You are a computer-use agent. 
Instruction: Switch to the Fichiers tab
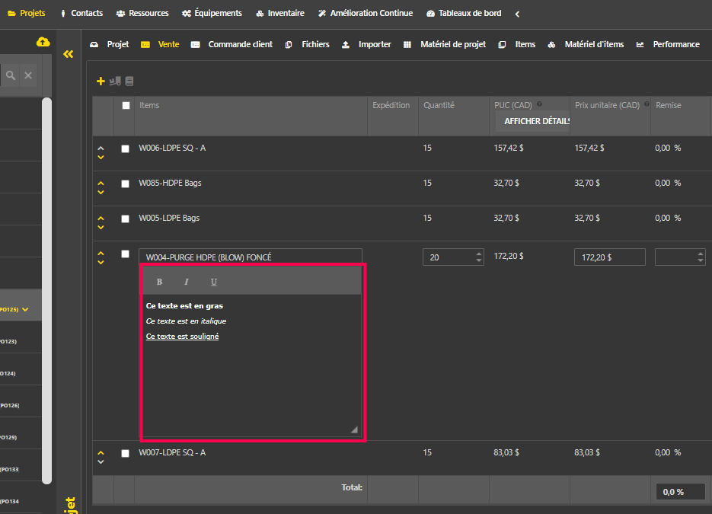[307, 44]
